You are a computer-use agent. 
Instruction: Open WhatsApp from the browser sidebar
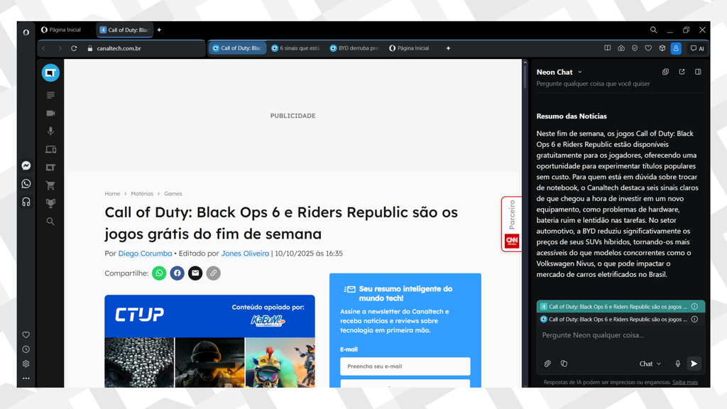[26, 184]
